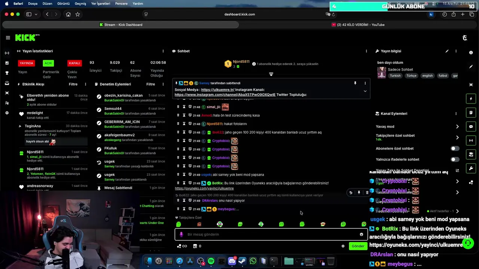Open the Görüntü menu in menu bar
This screenshot has height=269, width=479.
click(x=63, y=3)
